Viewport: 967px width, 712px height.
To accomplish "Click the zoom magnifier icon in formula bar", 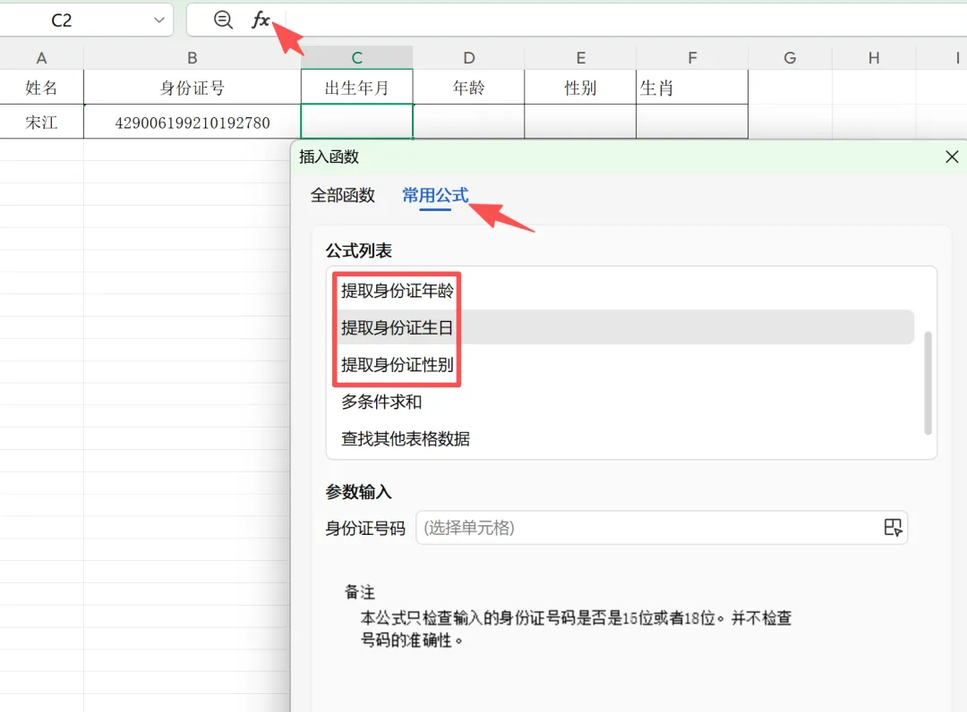I will [223, 20].
